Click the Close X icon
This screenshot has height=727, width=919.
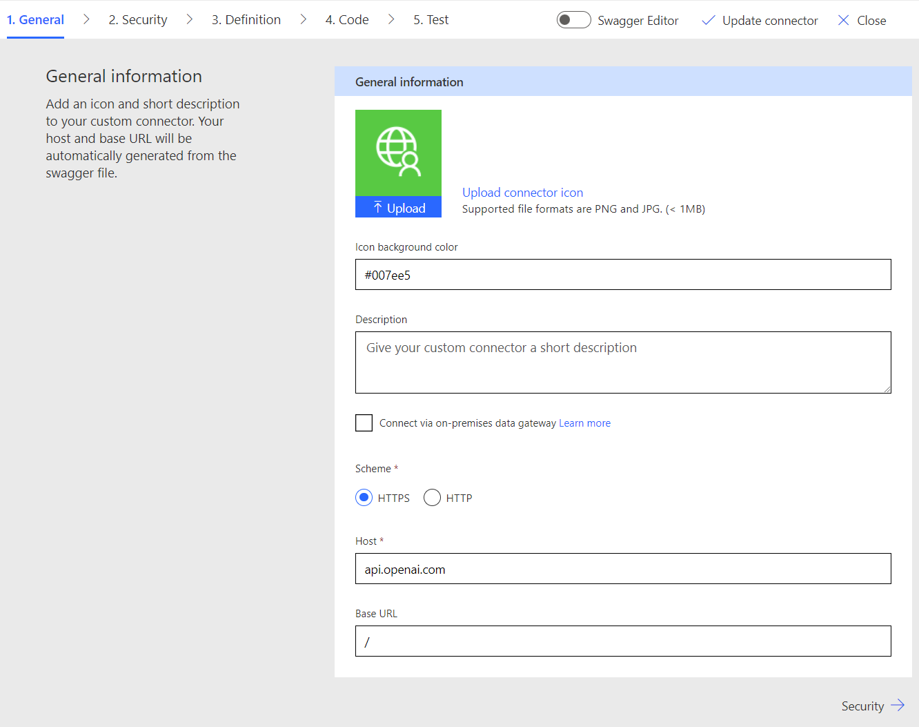click(843, 21)
